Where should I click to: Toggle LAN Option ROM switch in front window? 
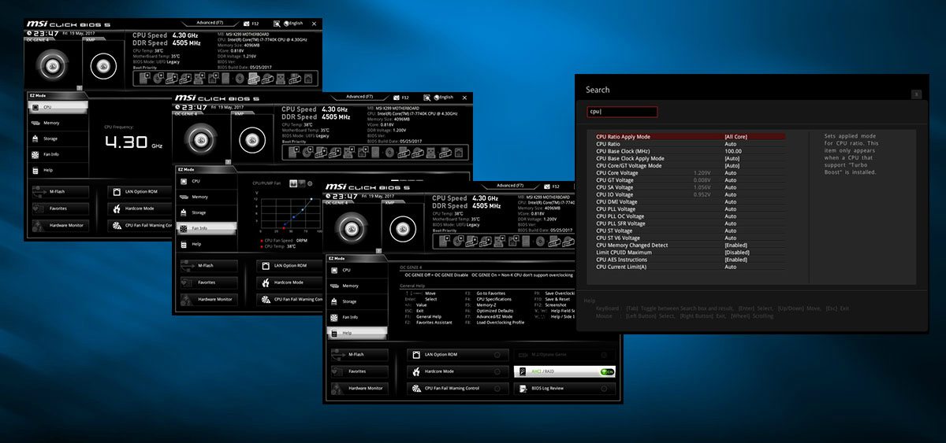click(x=497, y=355)
